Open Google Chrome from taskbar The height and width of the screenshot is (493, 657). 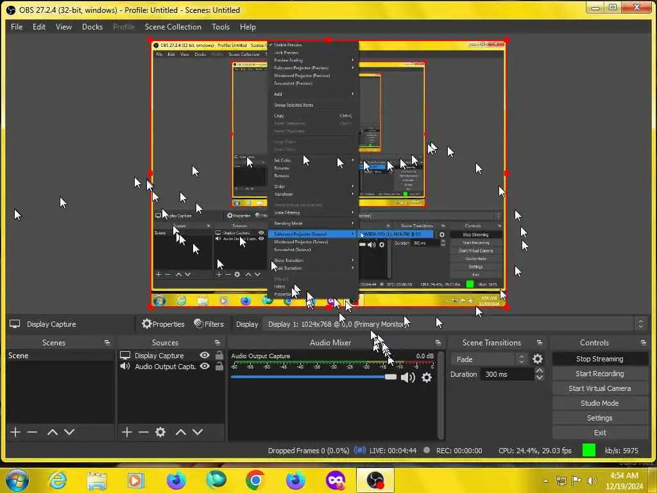click(x=255, y=480)
